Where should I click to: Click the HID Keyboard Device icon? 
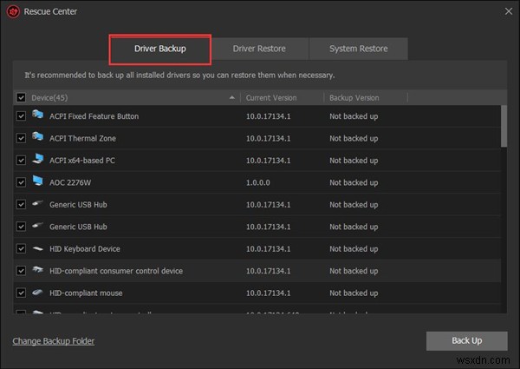tap(38, 248)
